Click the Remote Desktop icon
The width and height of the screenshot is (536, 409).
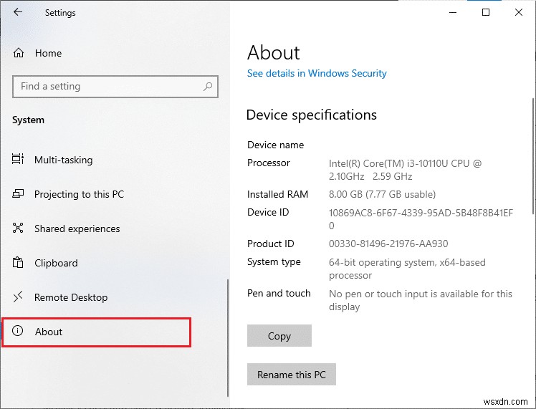tap(19, 297)
